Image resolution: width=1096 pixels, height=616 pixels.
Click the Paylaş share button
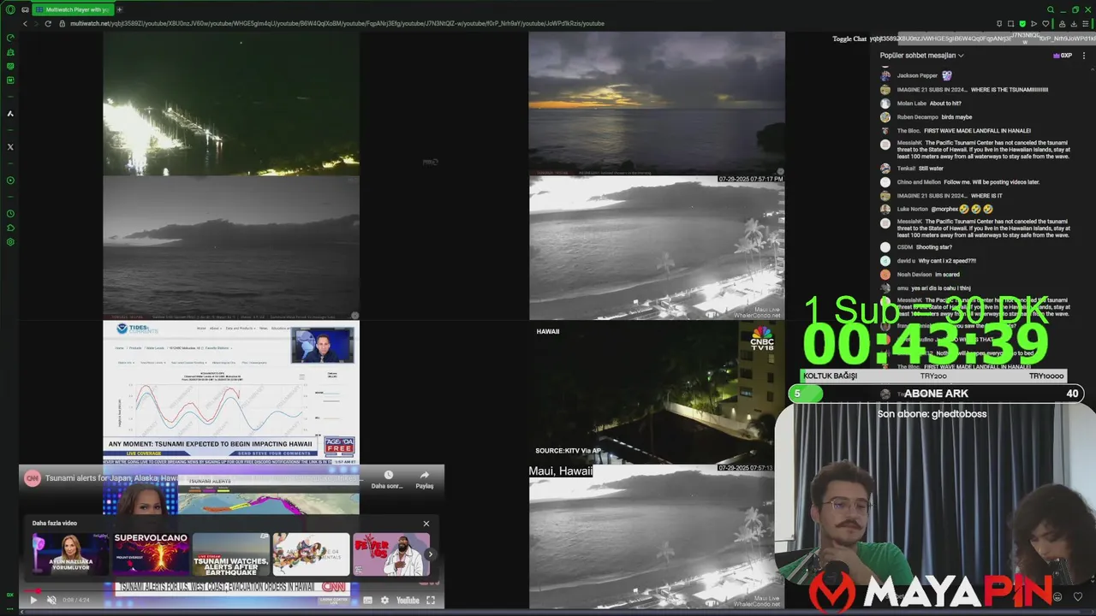click(x=425, y=479)
